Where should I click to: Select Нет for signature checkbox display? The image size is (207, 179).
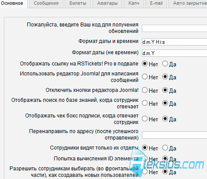click(145, 119)
